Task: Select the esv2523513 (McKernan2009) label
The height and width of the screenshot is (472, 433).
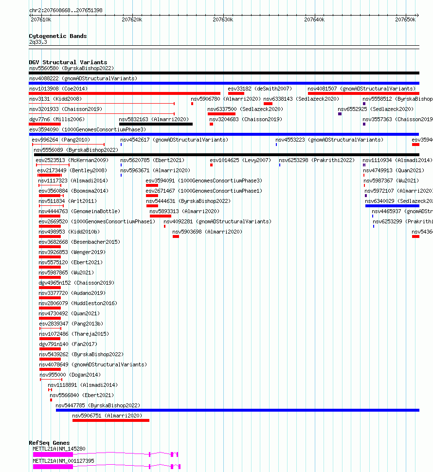Action: (72, 161)
